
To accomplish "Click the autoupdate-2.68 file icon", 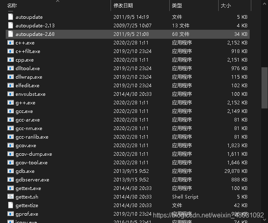I will pos(11,34).
